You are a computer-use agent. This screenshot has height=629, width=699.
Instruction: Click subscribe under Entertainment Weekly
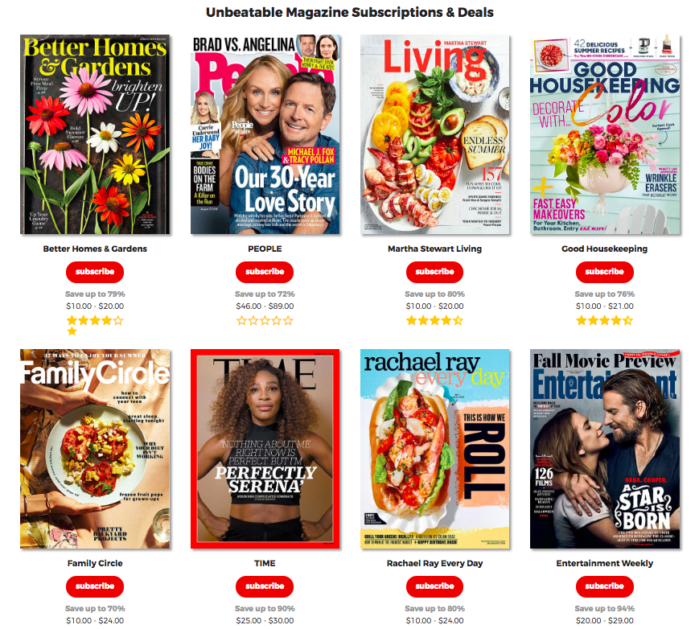(x=605, y=586)
